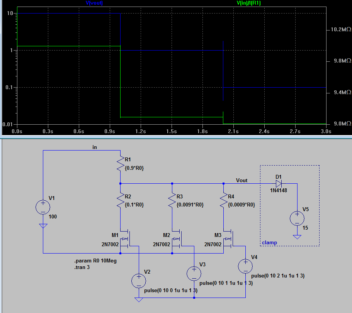Click the right axis 9.8MΩ label
Screen dimensions: 352x313
(343, 61)
